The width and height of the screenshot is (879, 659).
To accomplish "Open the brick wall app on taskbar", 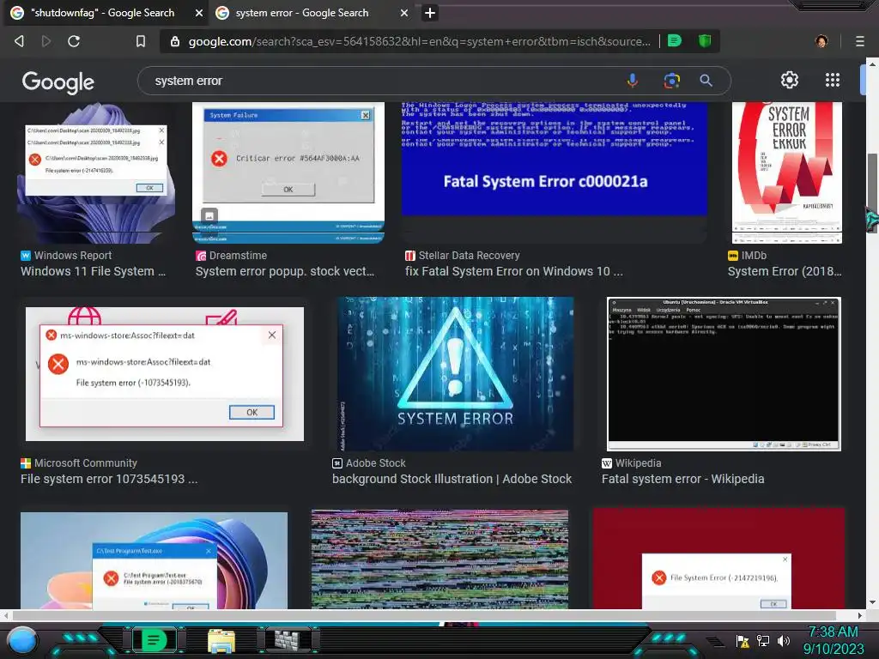I will click(288, 640).
